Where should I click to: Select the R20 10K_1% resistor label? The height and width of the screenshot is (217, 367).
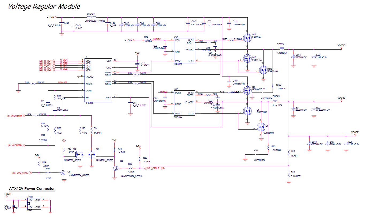tap(61, 97)
